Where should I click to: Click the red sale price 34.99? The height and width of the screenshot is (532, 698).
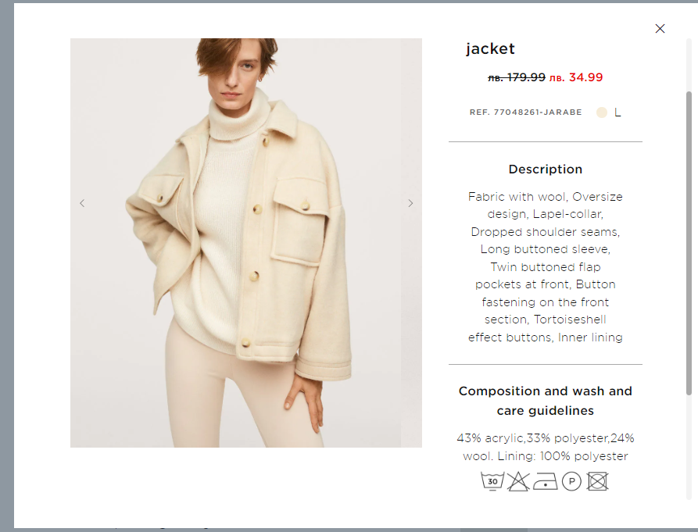(x=576, y=77)
